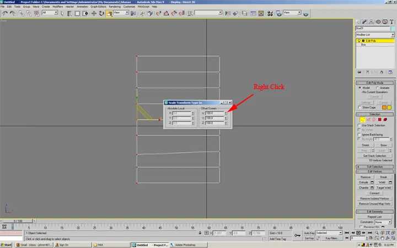Enable Use Stack Selection checkbox
The height and width of the screenshot is (248, 397).
click(x=359, y=125)
